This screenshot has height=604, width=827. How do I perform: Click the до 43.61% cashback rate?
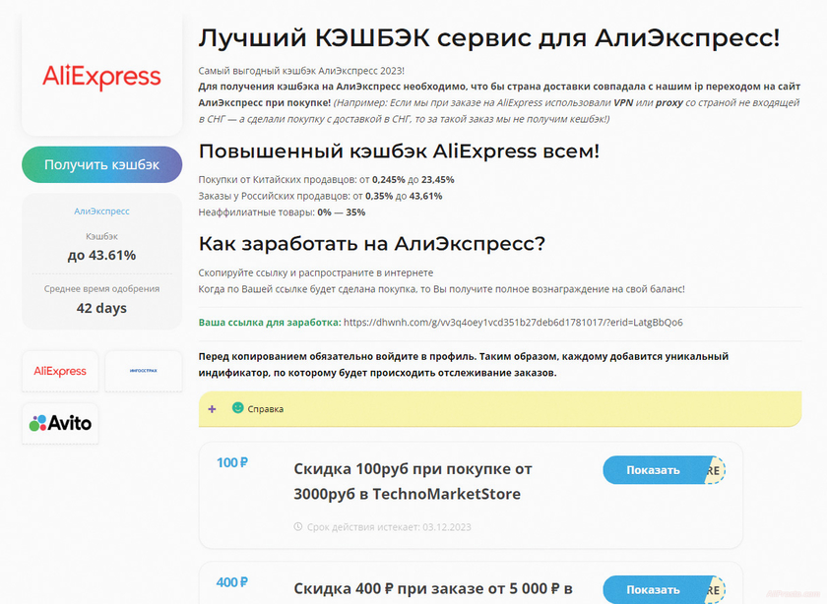(101, 254)
